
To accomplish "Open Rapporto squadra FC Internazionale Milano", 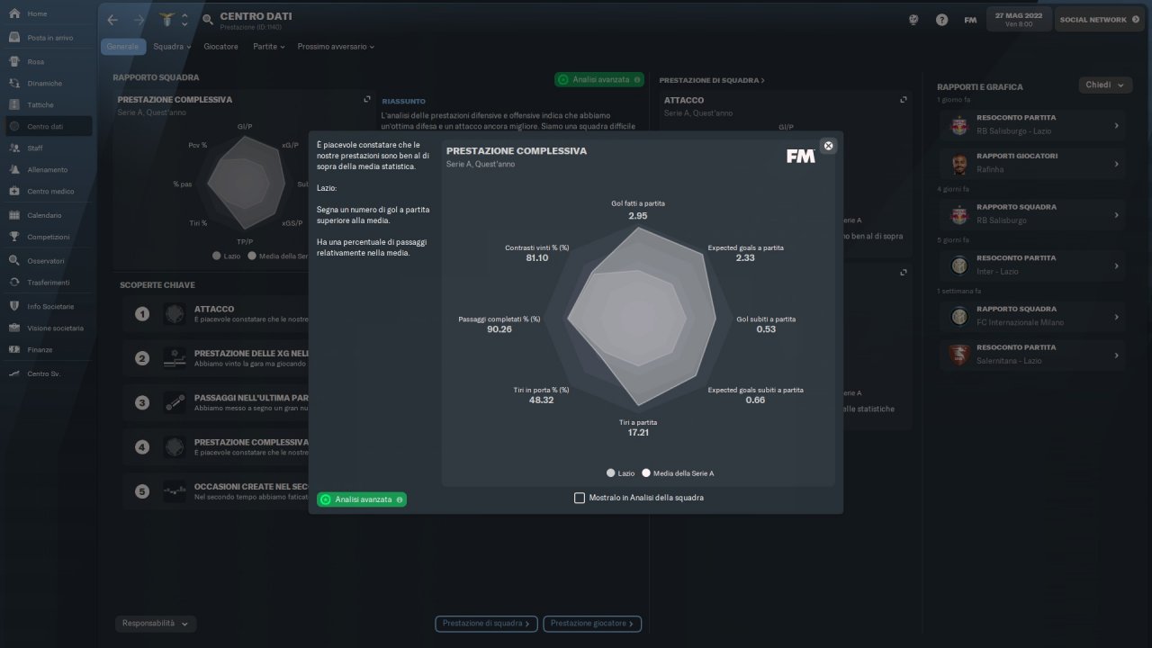I will [1030, 316].
